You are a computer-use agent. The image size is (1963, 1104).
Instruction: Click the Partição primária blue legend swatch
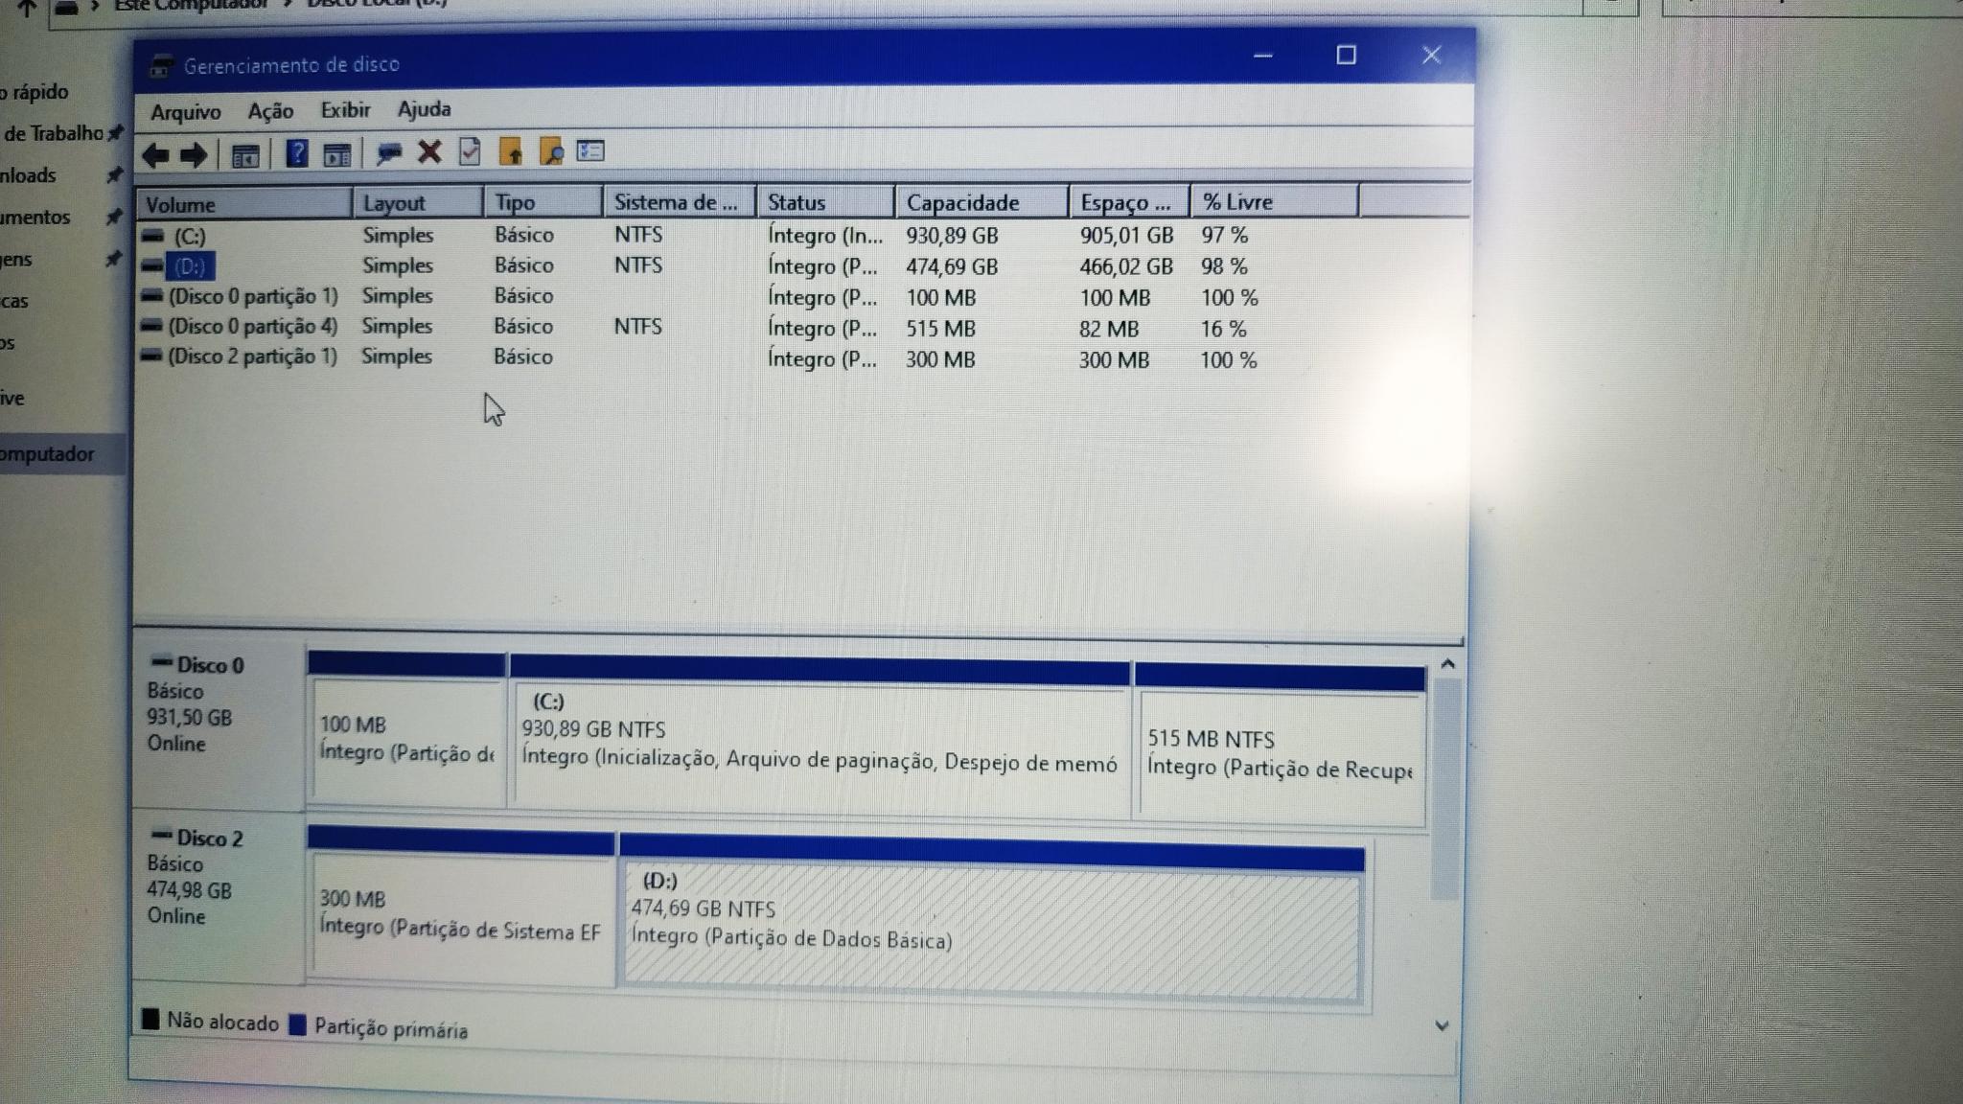click(297, 1025)
